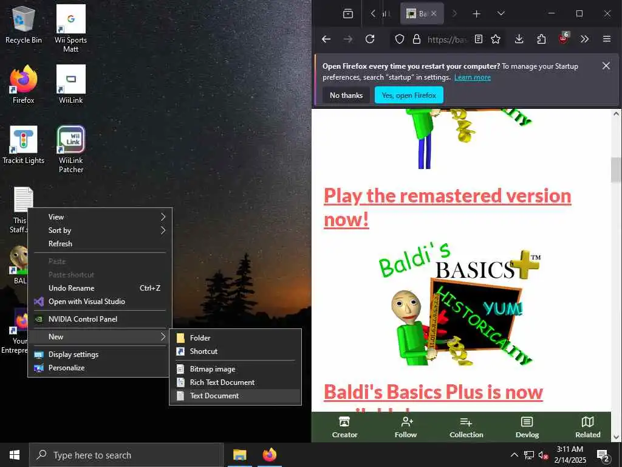Screen dimensions: 622x467
Task: Click Creator in the itch.io bottom bar
Action: (x=344, y=427)
